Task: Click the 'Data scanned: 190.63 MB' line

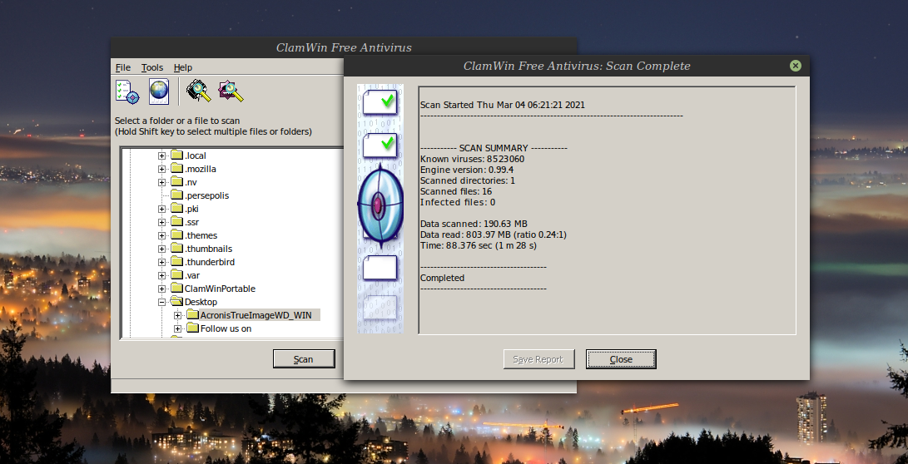Action: [x=474, y=224]
